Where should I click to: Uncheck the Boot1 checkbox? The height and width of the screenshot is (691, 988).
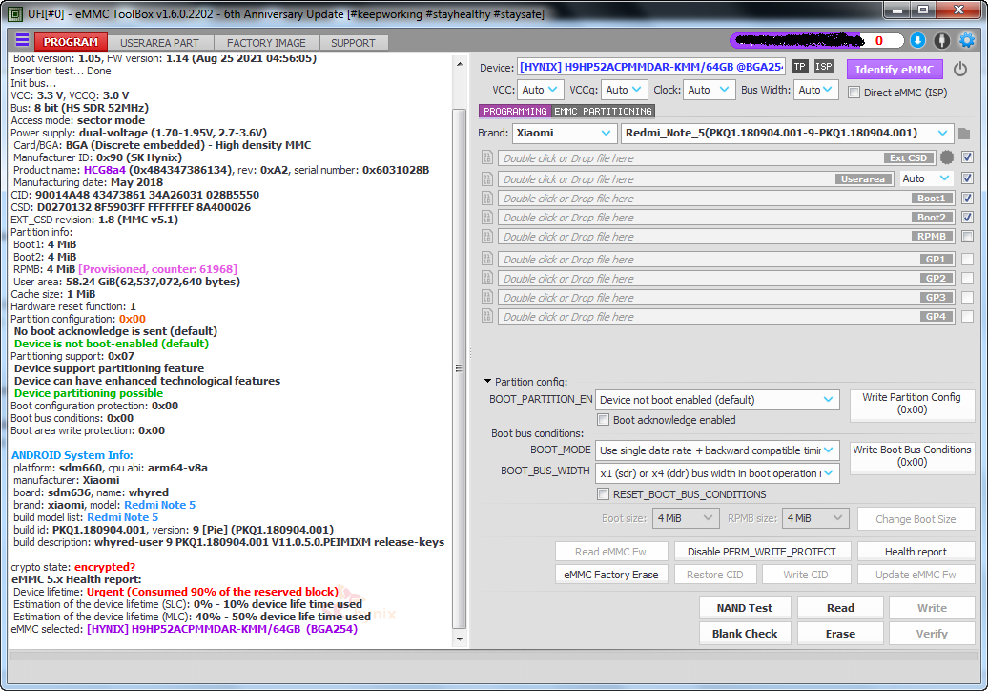tap(968, 198)
